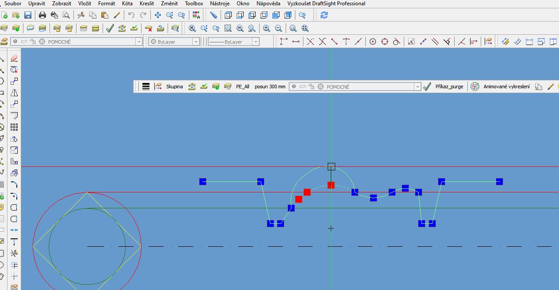Viewport: 559px width, 290px height.
Task: Expand the ByLayer line style dropdown
Action: 256,41
